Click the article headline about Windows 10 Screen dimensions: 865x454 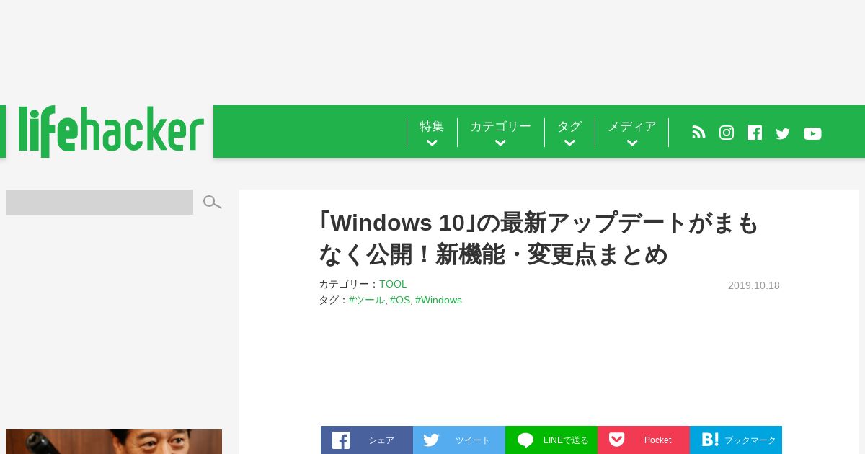[x=539, y=239]
